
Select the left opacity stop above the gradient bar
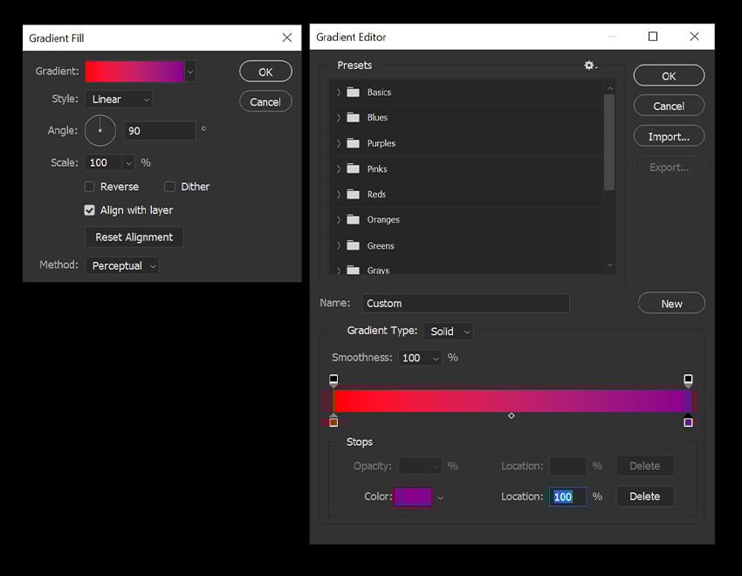click(333, 379)
